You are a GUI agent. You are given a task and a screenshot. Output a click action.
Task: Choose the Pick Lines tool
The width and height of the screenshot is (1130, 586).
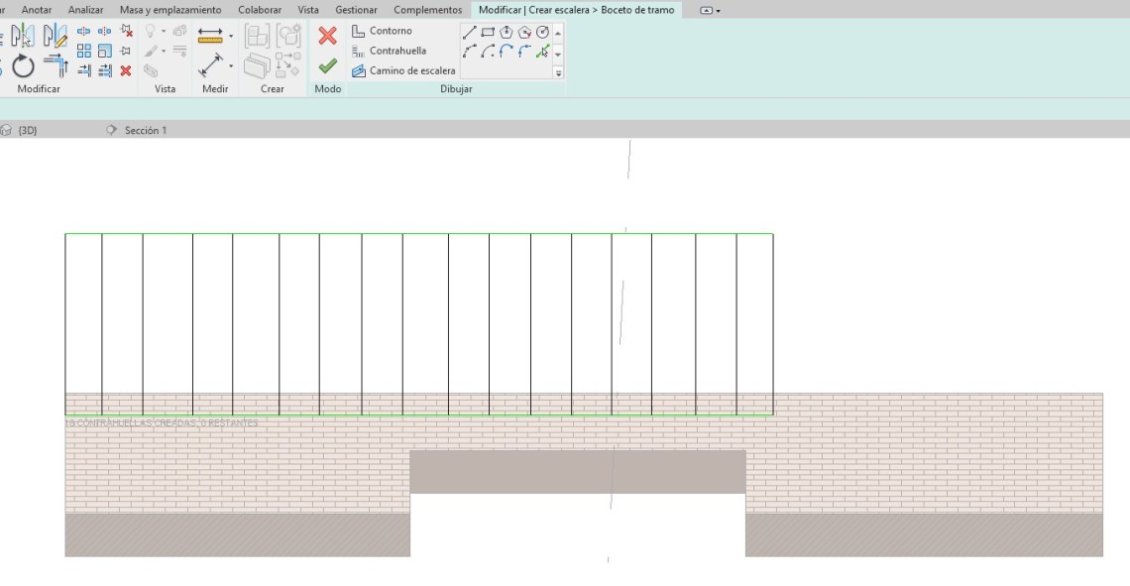542,52
